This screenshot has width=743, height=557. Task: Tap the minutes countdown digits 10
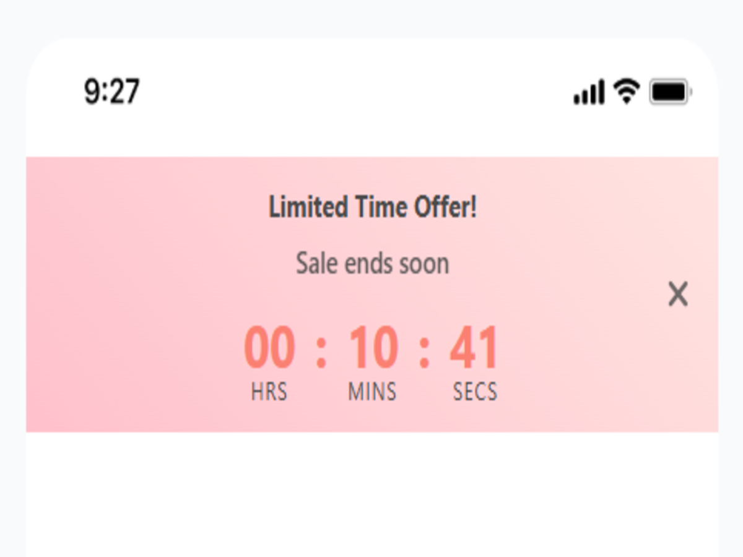[x=373, y=348]
